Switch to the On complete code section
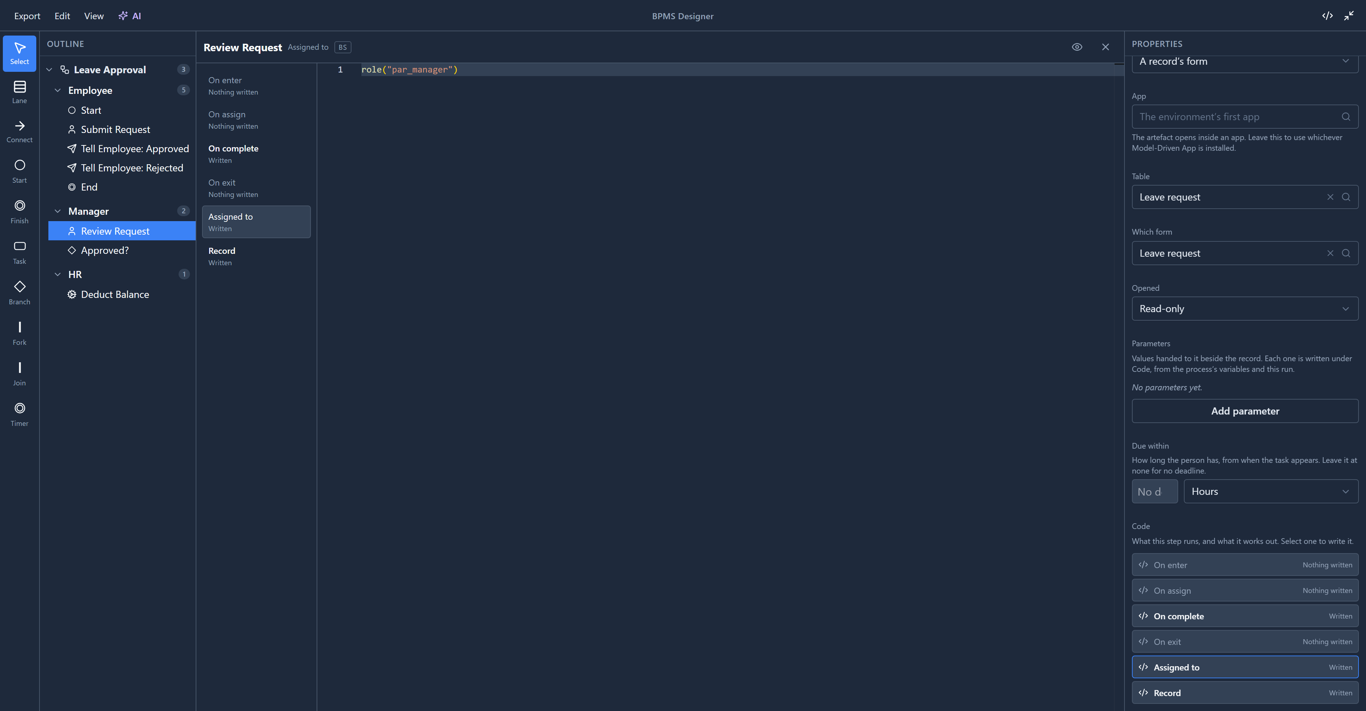Screen dimensions: 1366x711 click(256, 154)
